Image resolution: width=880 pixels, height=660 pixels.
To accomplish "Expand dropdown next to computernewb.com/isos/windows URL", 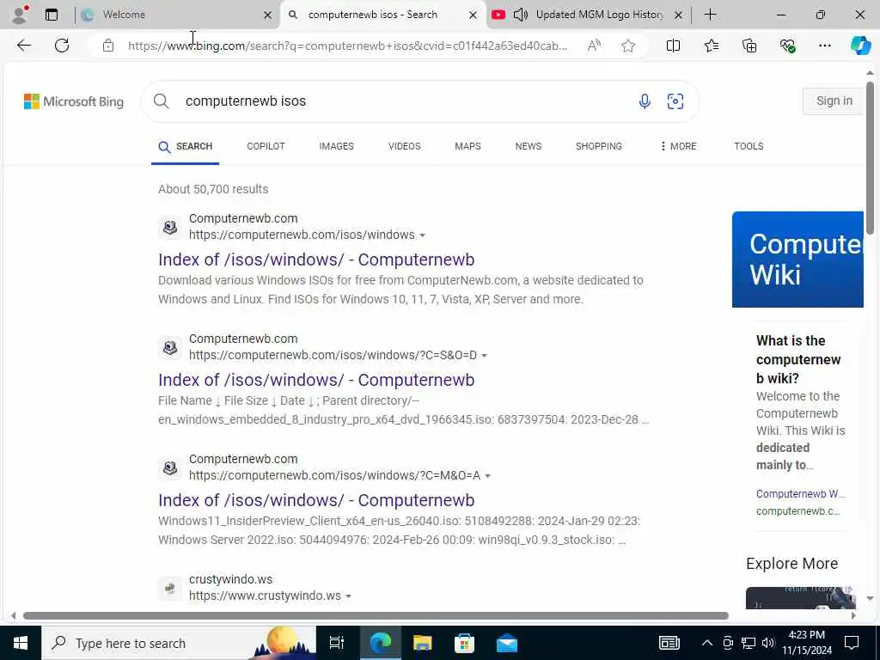I will pos(423,235).
